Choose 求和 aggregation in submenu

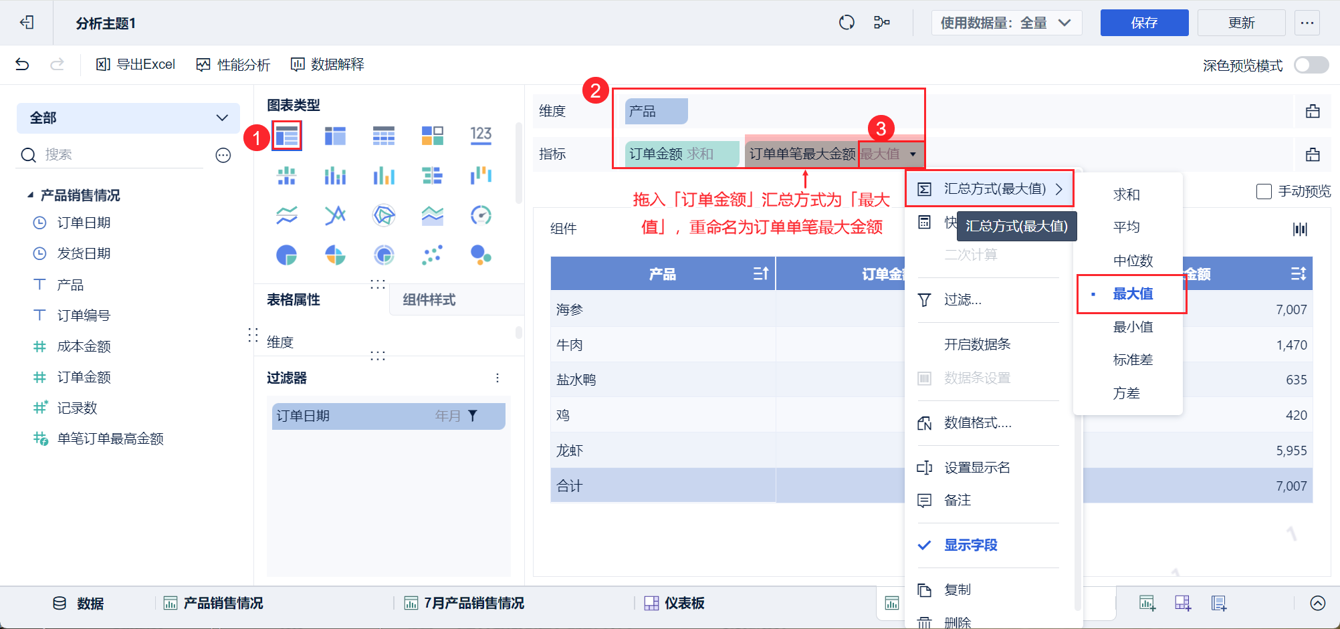tap(1127, 195)
